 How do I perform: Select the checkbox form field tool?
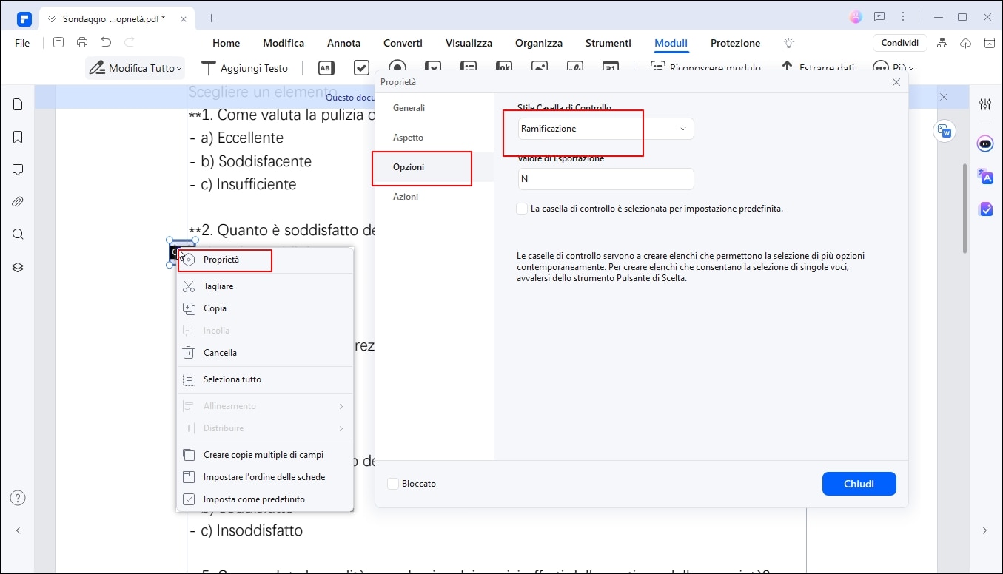pyautogui.click(x=361, y=68)
